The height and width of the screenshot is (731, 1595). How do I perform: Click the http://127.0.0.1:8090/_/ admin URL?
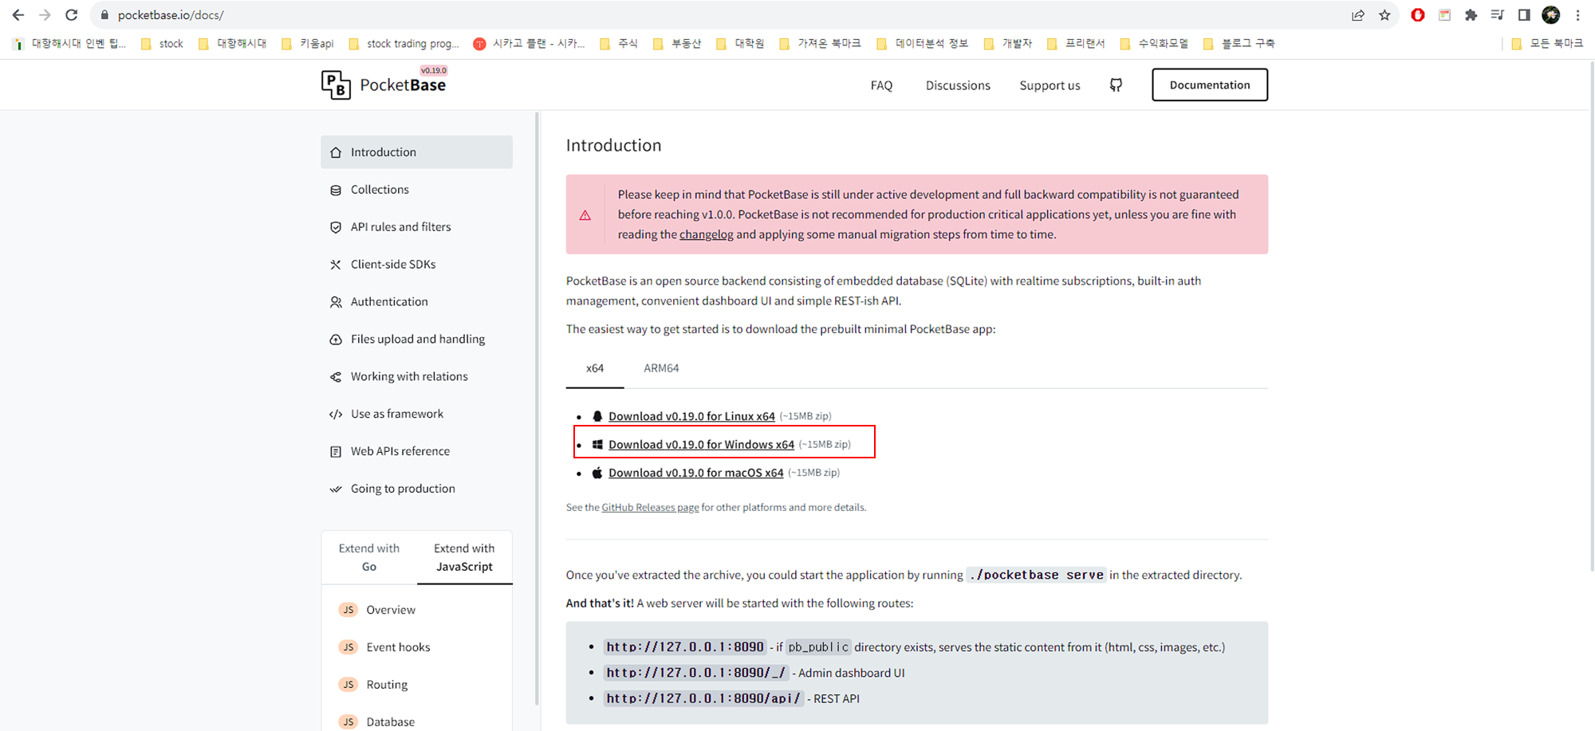(696, 673)
